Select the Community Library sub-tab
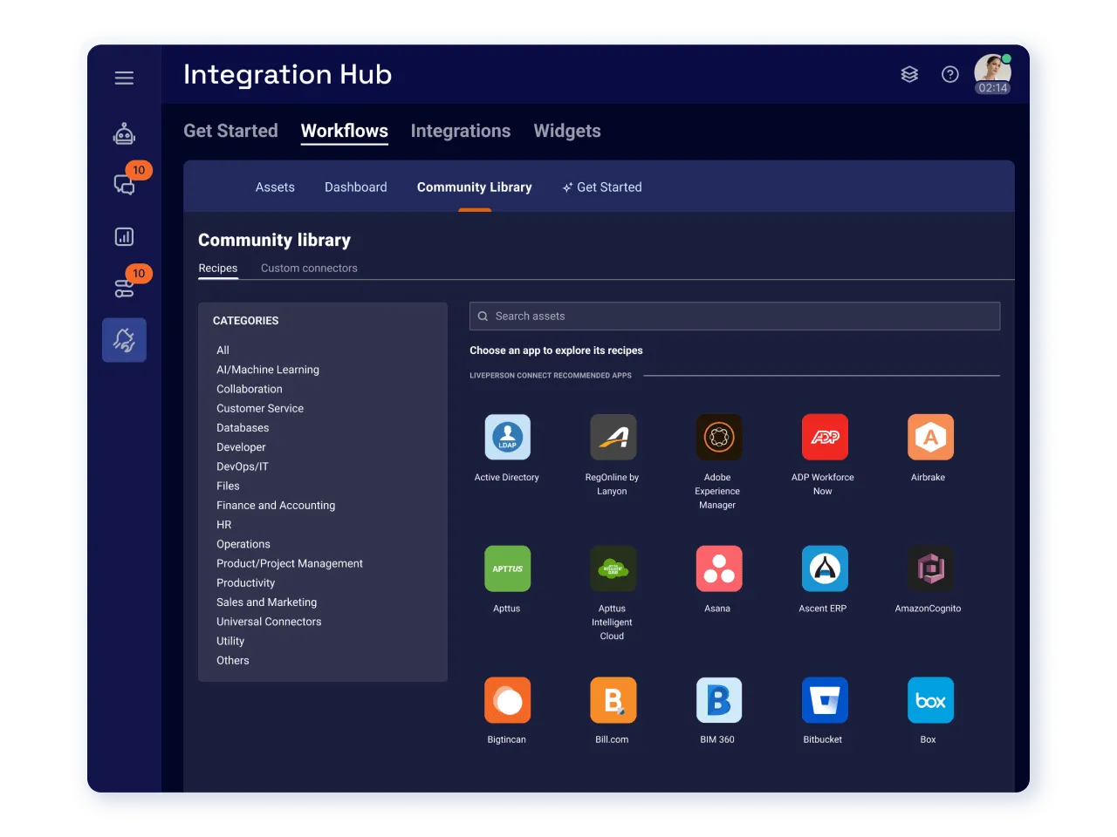 click(475, 187)
